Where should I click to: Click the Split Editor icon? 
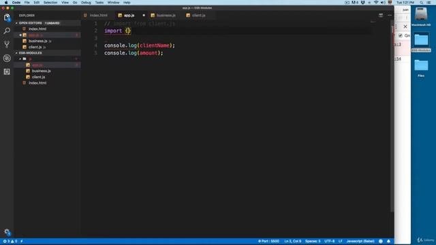[381, 15]
